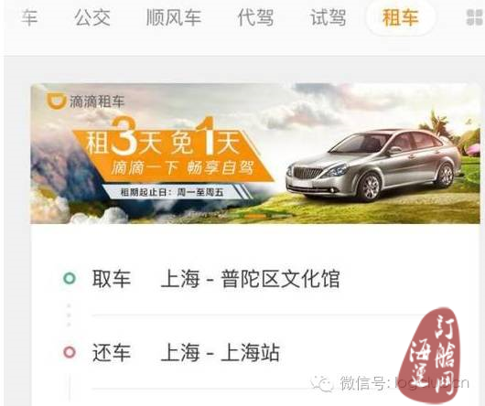Viewport: 485px width, 406px height.
Task: Switch to the 代驾 tab
Action: pos(255,17)
